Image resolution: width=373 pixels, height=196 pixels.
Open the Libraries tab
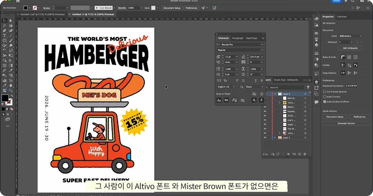[342, 17]
